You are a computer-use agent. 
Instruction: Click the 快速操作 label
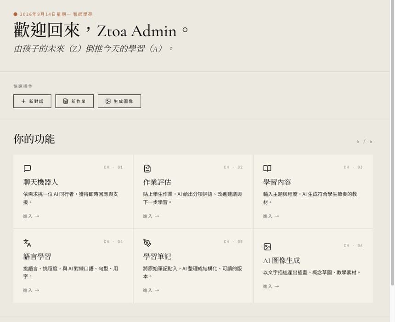click(x=23, y=86)
